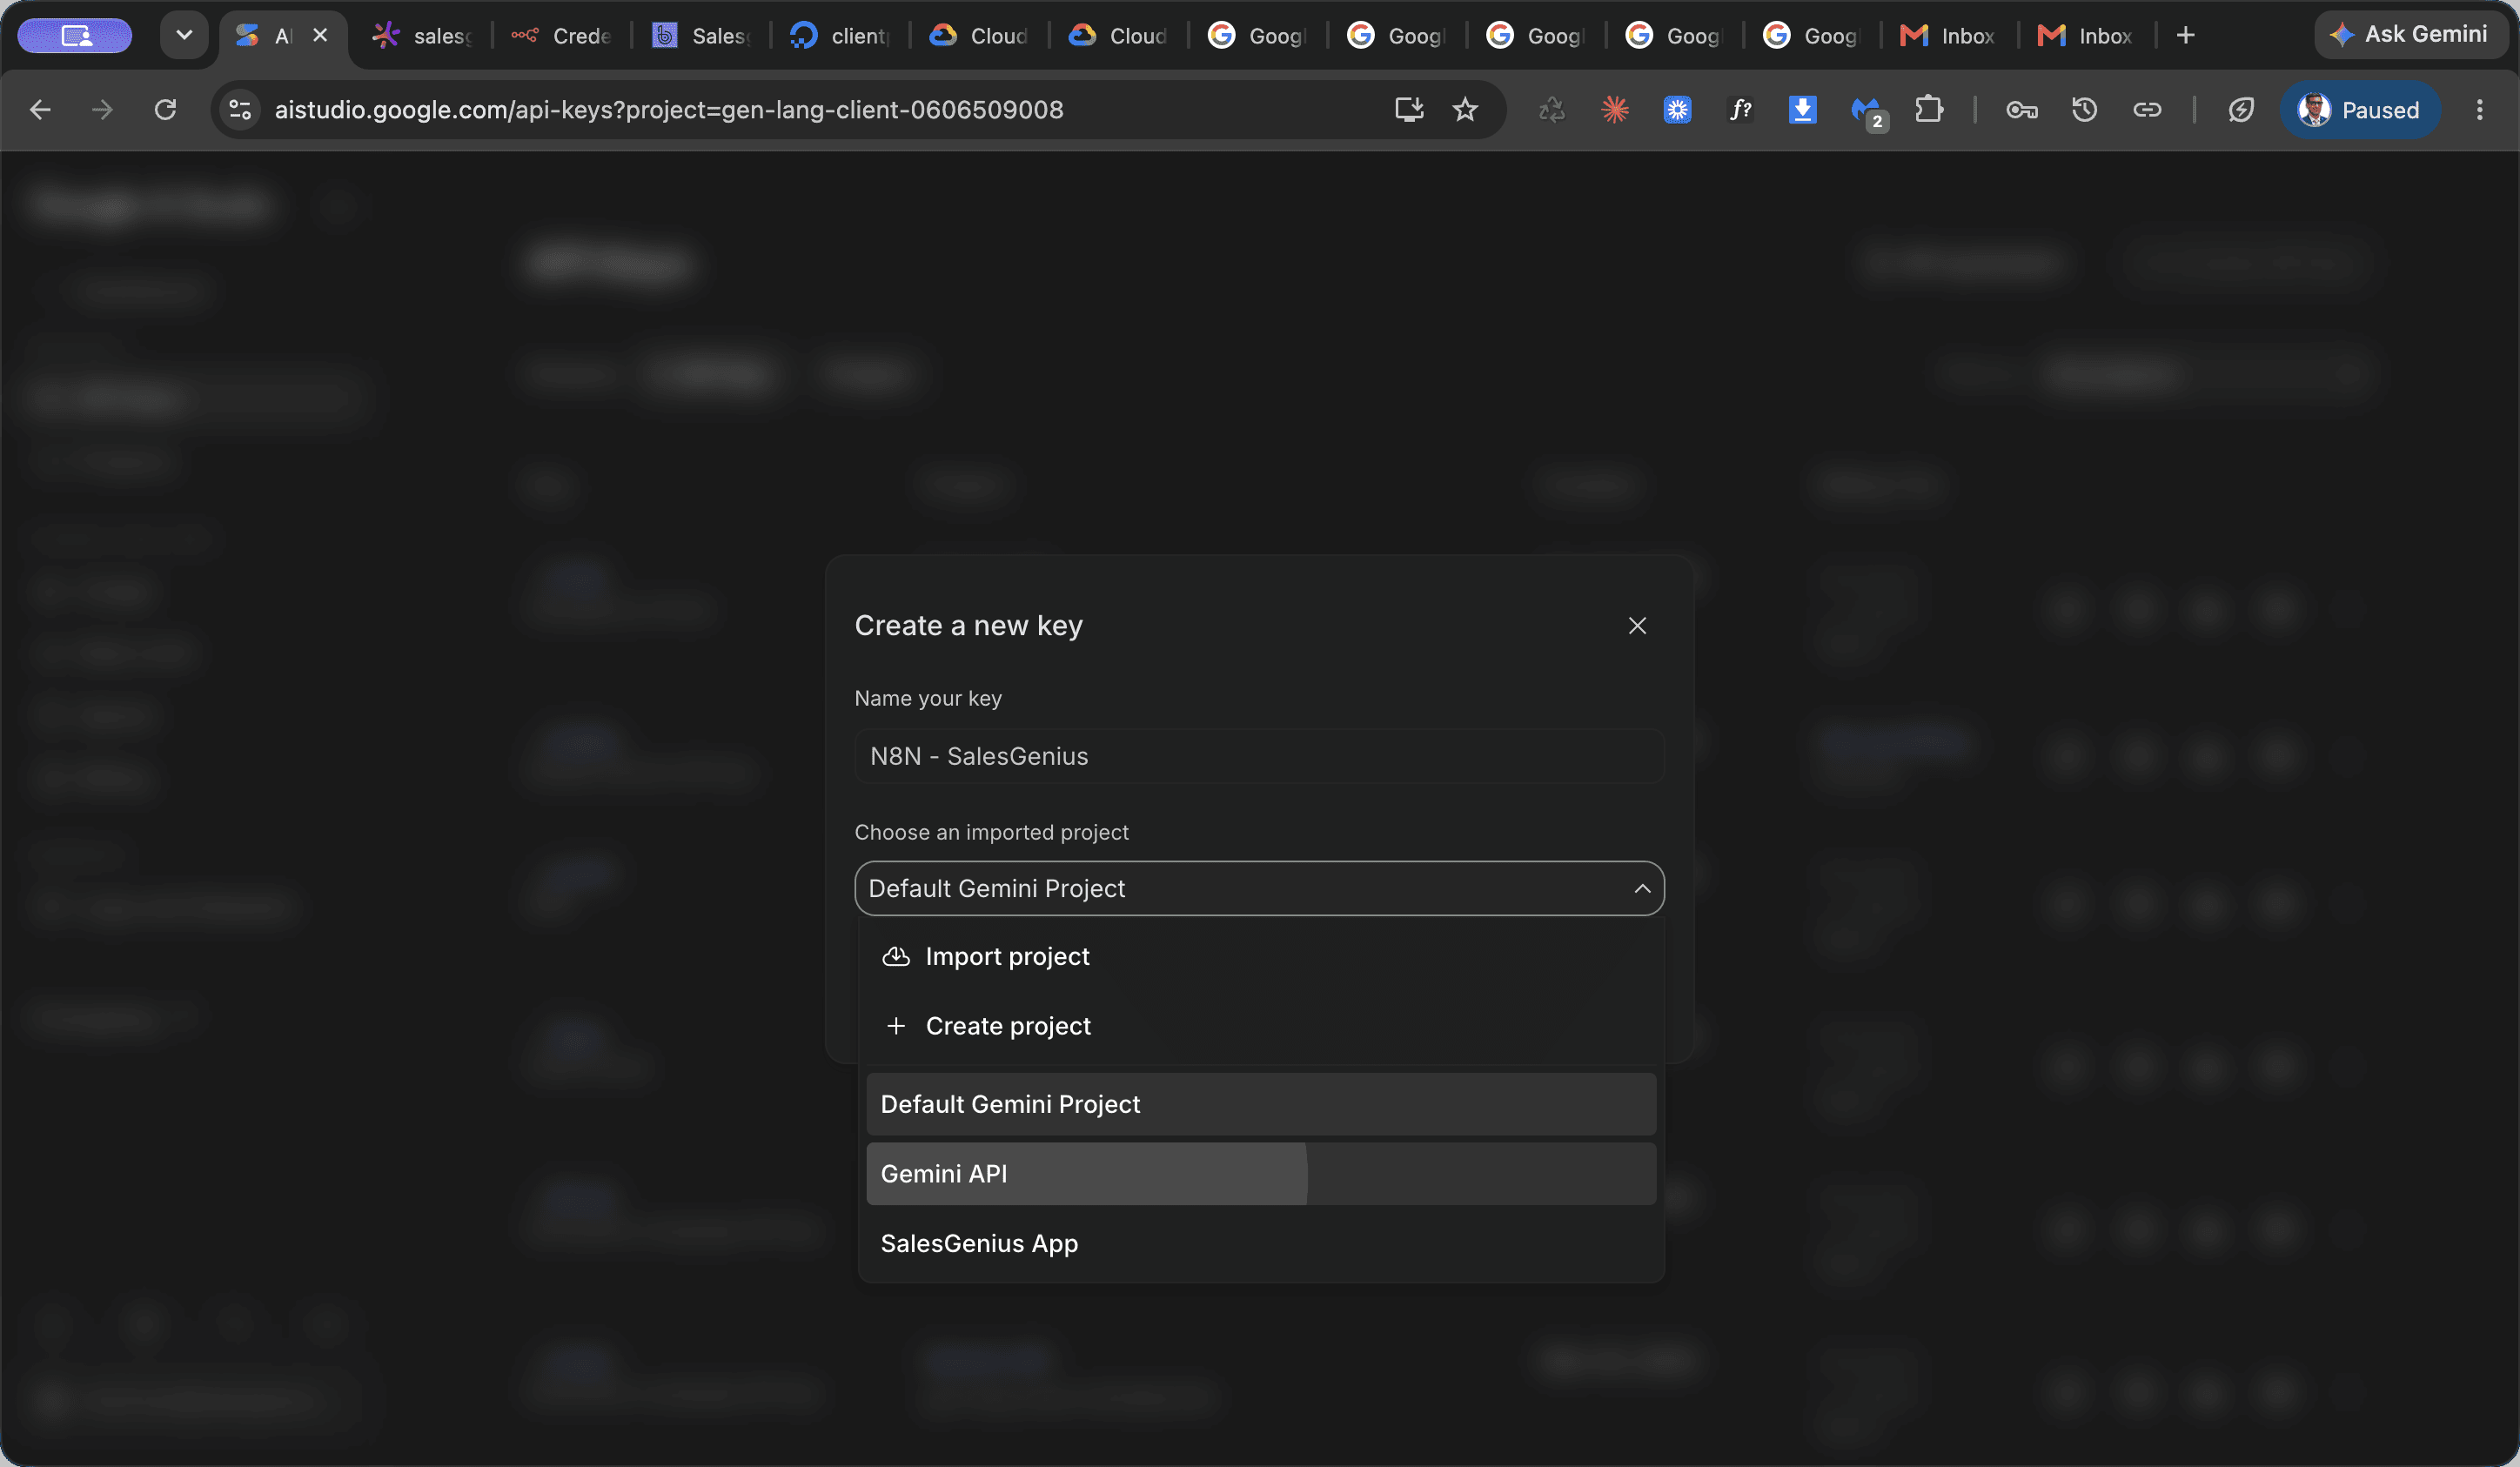The height and width of the screenshot is (1467, 2520).
Task: Click the cloud import icon
Action: tap(896, 956)
